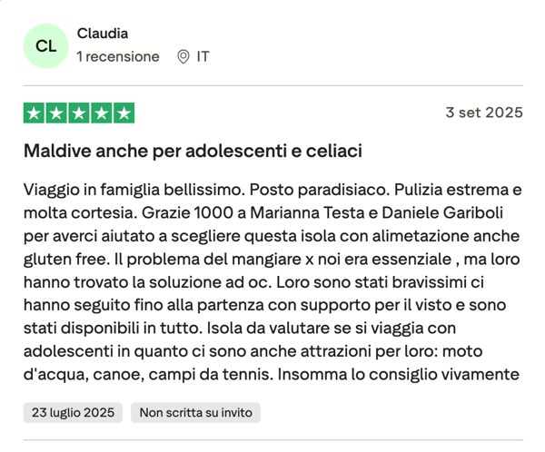Click the fifth green rating star

tap(124, 113)
